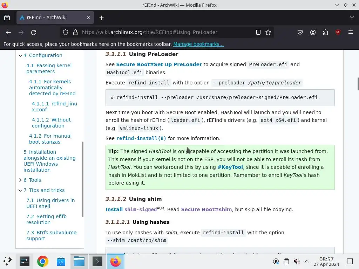Click the 3.1.1.1 Using PreLoader heading
The image size is (359, 269).
click(x=142, y=54)
